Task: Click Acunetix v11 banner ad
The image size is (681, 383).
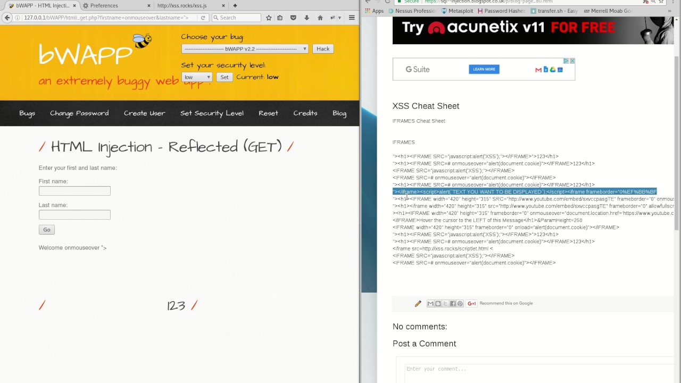Action: pyautogui.click(x=533, y=30)
